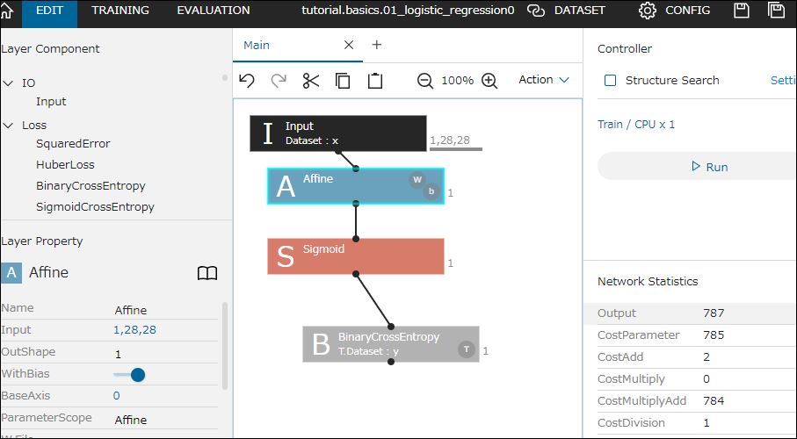Select Input in the component list
This screenshot has width=797, height=439.
[x=51, y=102]
